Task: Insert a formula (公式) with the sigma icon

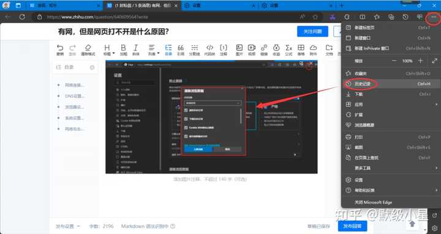Action: [x=288, y=50]
